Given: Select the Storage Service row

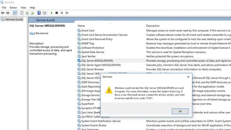Looking at the screenshot, I should click(90, 95).
